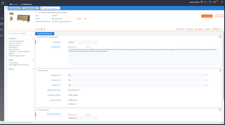
Task: Click the application logo icon
Action: [x=3, y=3]
